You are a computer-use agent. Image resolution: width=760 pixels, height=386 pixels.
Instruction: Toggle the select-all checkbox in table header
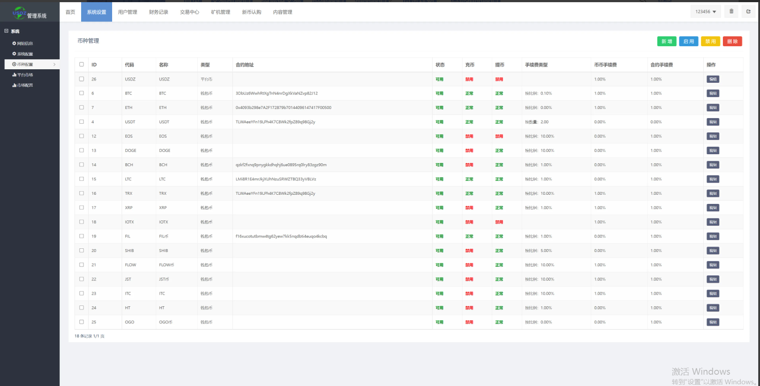point(82,64)
